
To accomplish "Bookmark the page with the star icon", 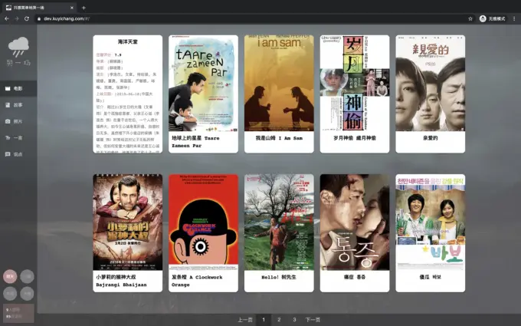I will pyautogui.click(x=470, y=18).
